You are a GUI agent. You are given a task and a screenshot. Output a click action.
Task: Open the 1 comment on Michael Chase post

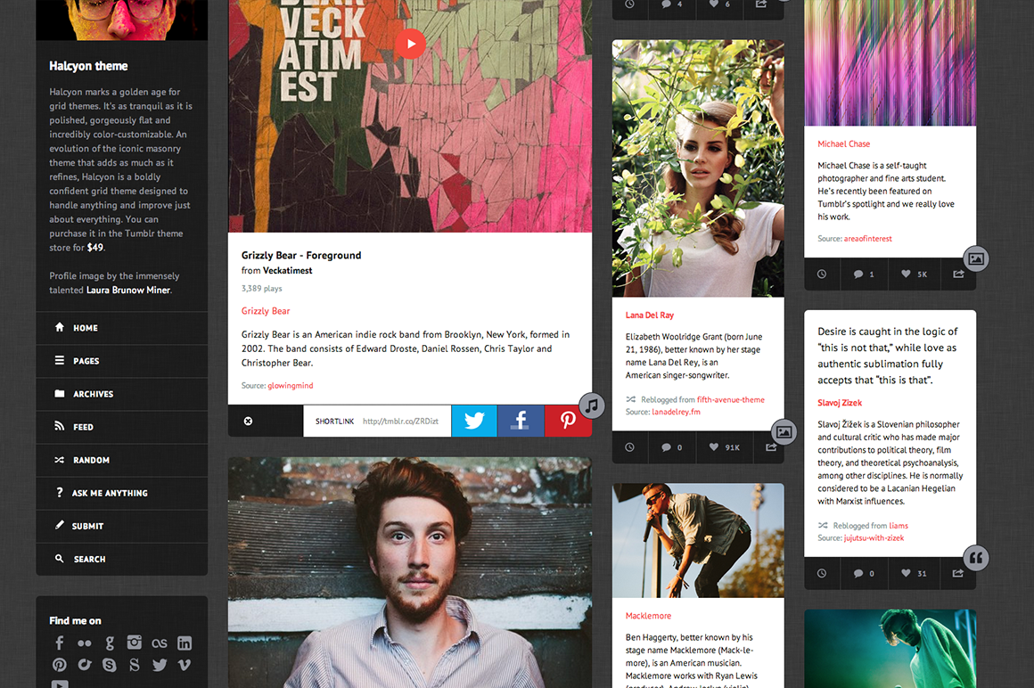coord(863,274)
